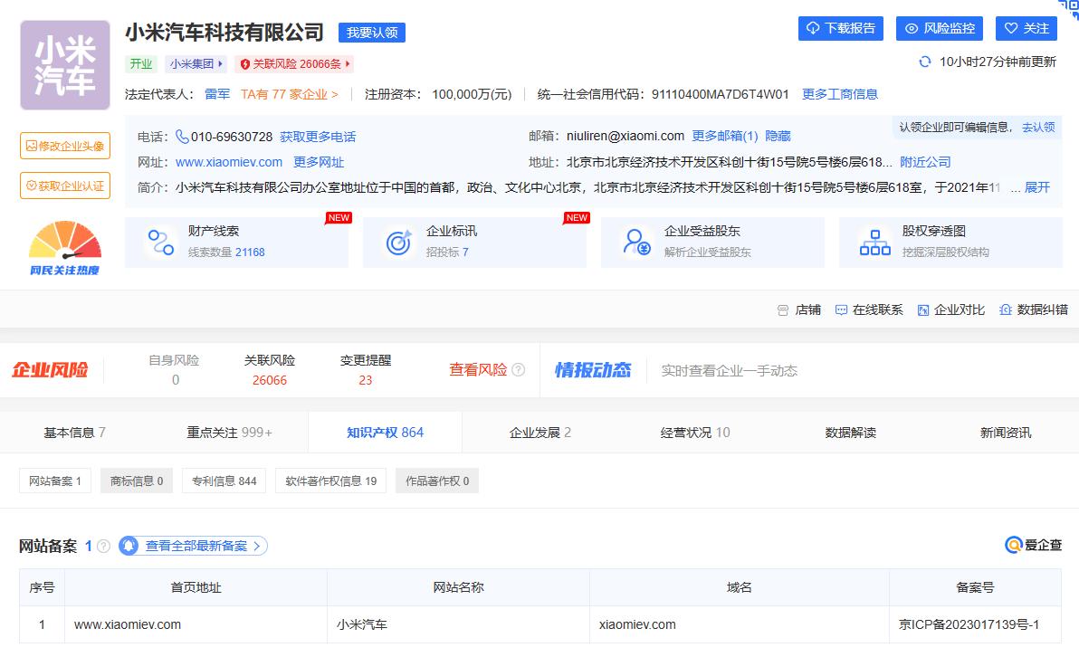Open www.xiaomiev.com website link in header
Screen dimensions: 1079x657
pos(228,162)
